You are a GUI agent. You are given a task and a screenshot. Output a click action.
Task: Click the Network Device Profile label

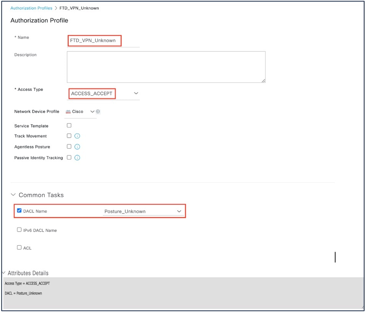(x=37, y=111)
